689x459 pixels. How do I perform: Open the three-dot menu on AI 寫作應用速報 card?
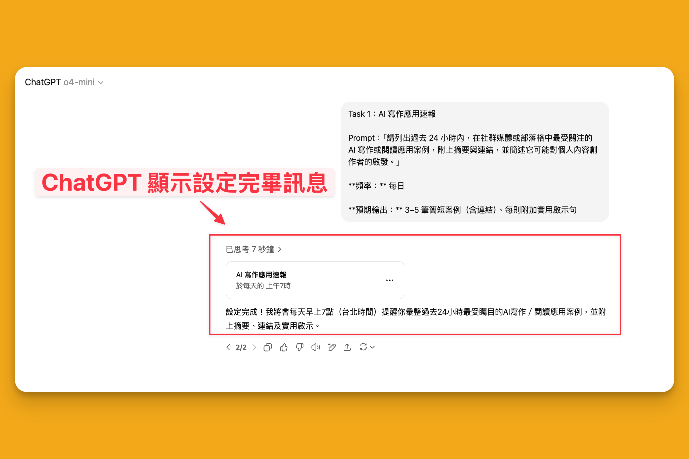[x=390, y=280]
